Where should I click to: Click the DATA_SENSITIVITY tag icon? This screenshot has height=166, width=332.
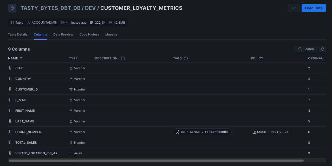pyautogui.click(x=178, y=132)
